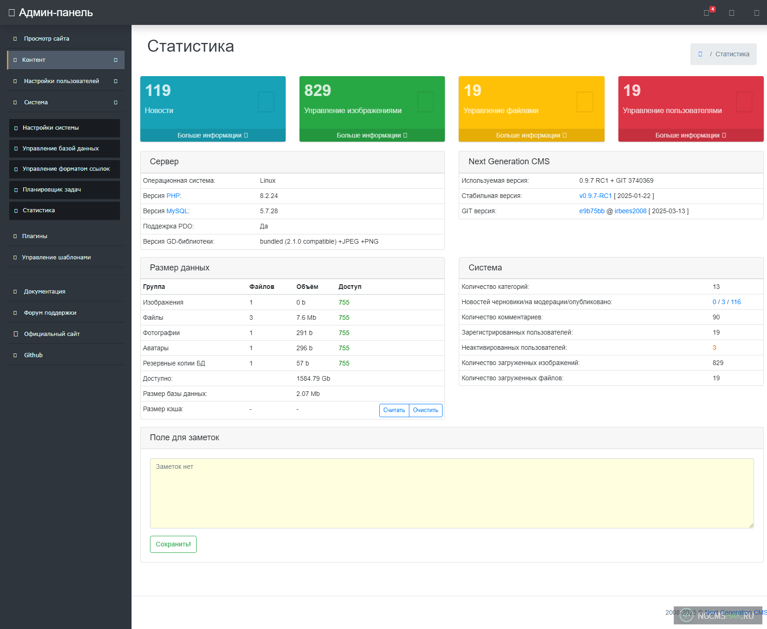Open Документация link in sidebar
Screen dimensions: 767x629
pyautogui.click(x=66, y=292)
